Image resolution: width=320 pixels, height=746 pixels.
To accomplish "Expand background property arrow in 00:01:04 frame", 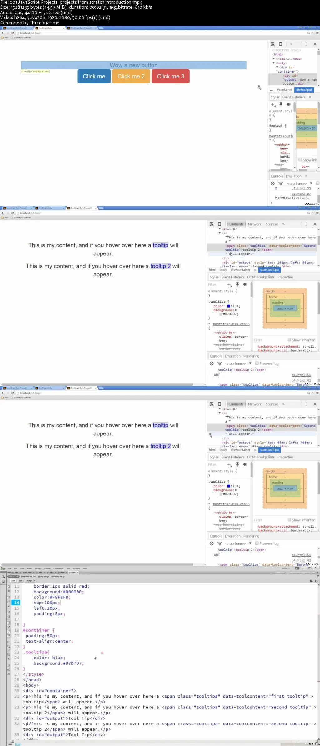I will click(x=236, y=310).
